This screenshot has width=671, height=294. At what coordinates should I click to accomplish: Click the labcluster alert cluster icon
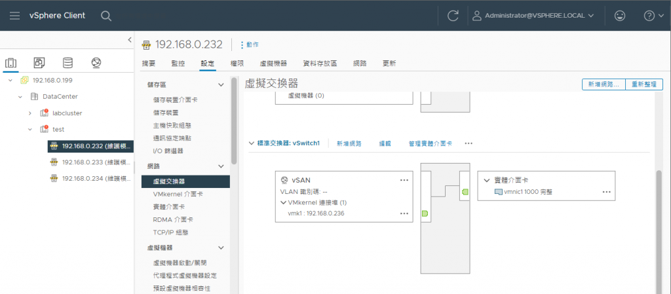(x=44, y=113)
